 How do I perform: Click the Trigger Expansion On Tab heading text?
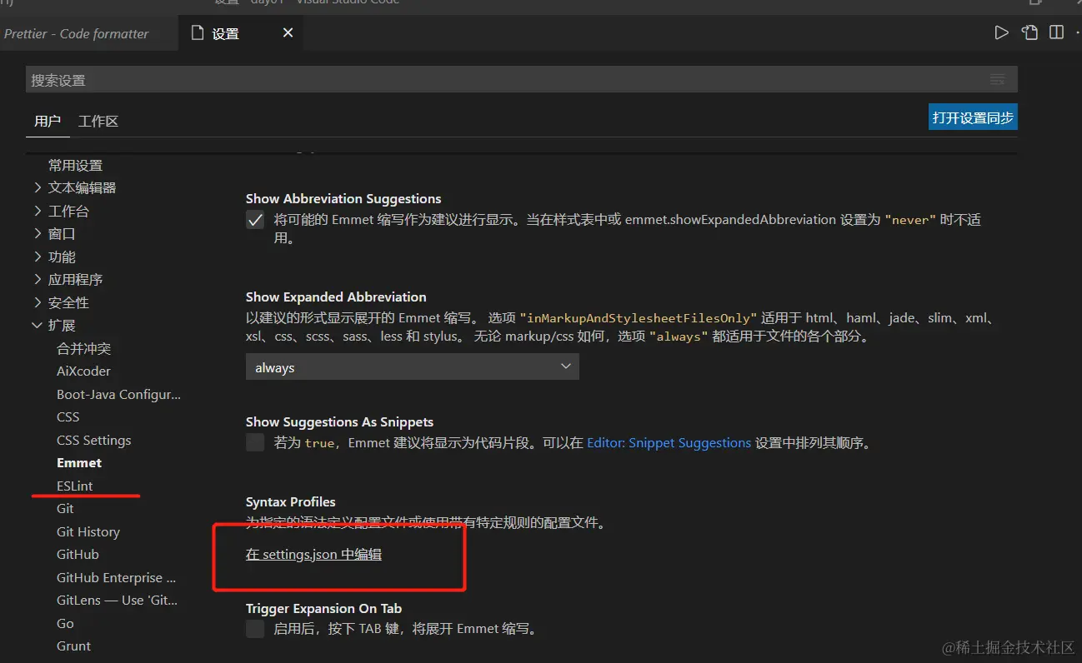[324, 609]
